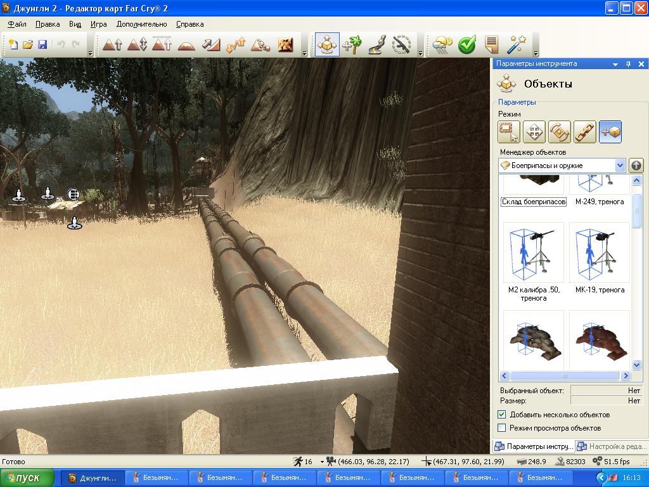The width and height of the screenshot is (649, 487).
Task: Click the object list horizontal scrollbar left arrow
Action: pos(504,375)
